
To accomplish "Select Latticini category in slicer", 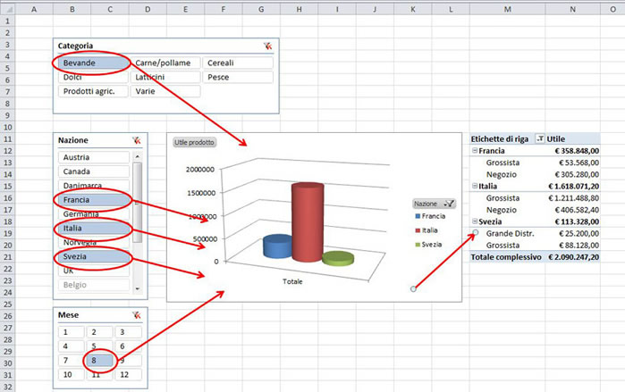I will 165,78.
